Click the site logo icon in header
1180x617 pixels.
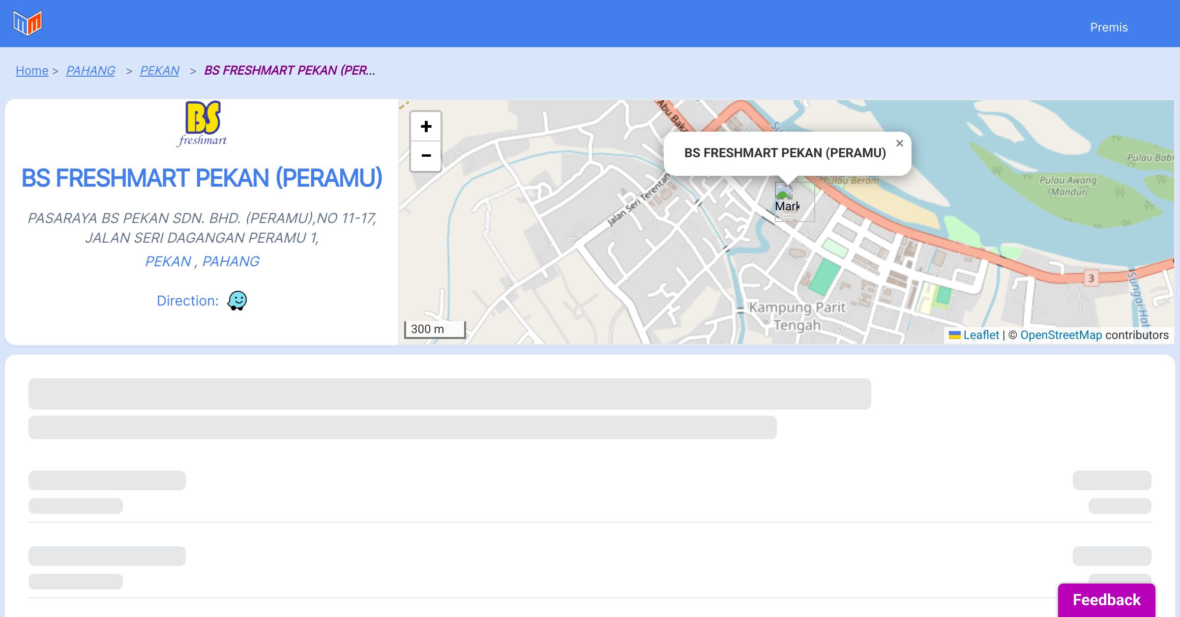tap(28, 23)
